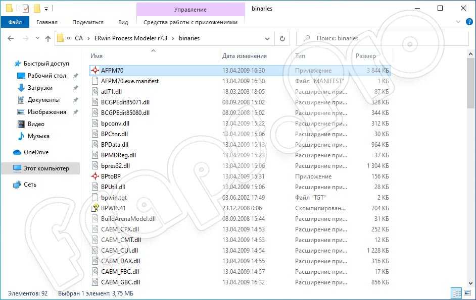This screenshot has width=476, height=300.
Task: Click the AFPM70.exe.manifest file icon
Action: click(x=95, y=81)
